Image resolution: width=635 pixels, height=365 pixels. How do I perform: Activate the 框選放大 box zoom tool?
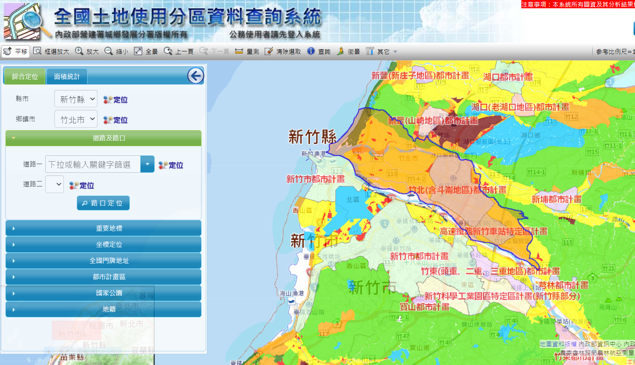click(51, 51)
